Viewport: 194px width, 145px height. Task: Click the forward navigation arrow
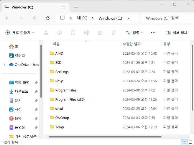(21, 18)
